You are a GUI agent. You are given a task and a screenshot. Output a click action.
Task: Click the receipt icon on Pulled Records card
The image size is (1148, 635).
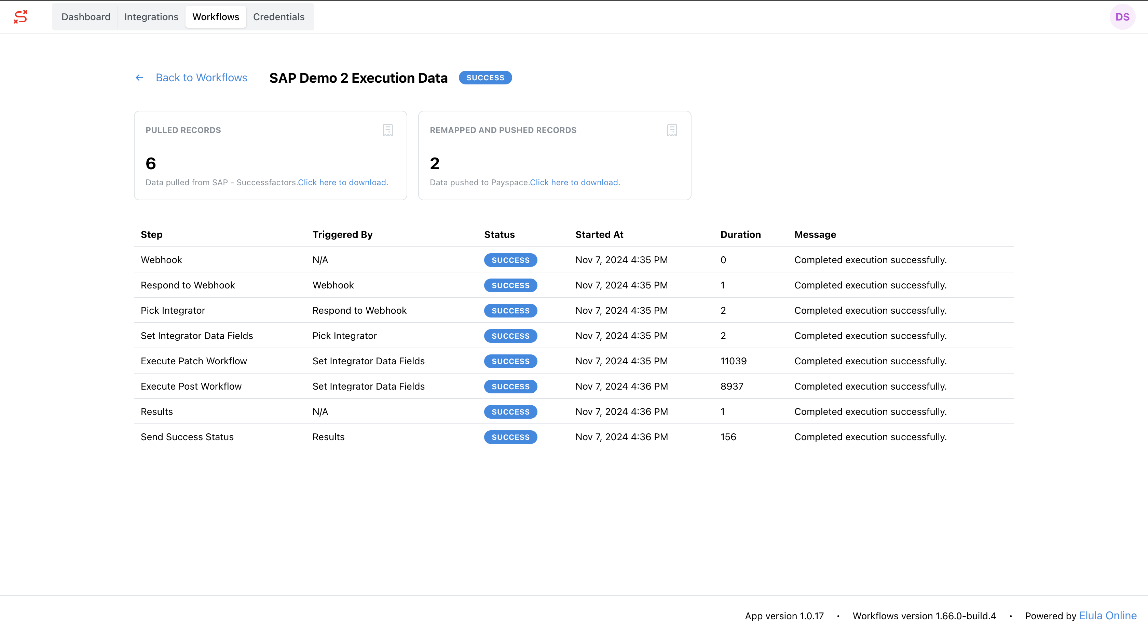388,130
